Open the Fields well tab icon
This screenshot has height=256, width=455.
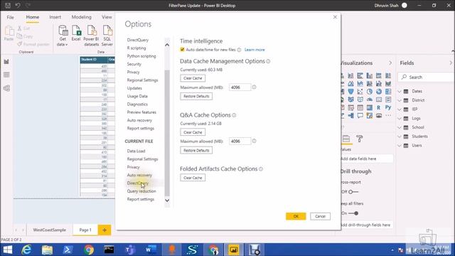(x=346, y=139)
